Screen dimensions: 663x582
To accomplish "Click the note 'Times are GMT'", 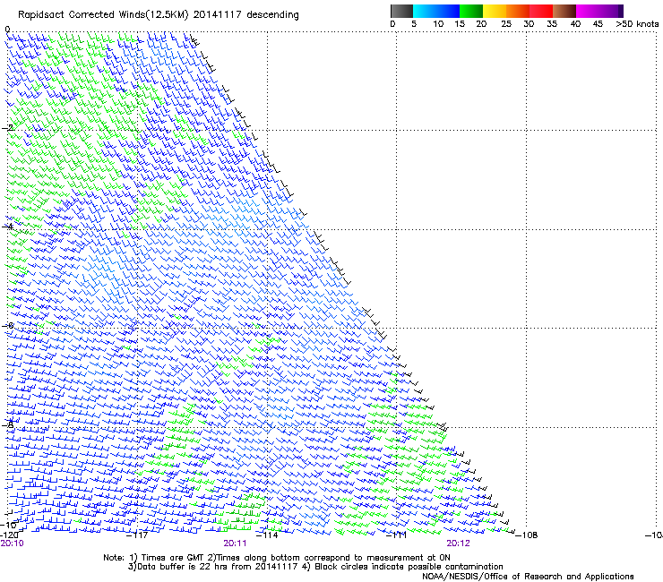I will tap(173, 558).
